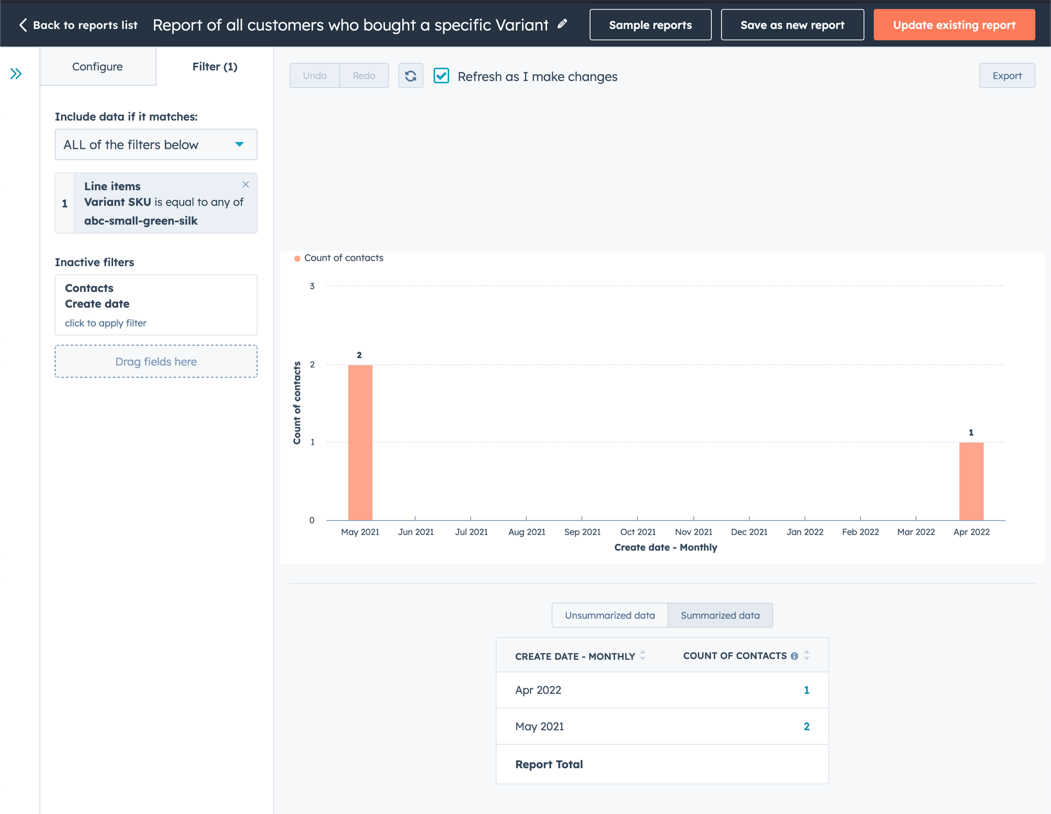Click the Sample reports button

coord(650,24)
